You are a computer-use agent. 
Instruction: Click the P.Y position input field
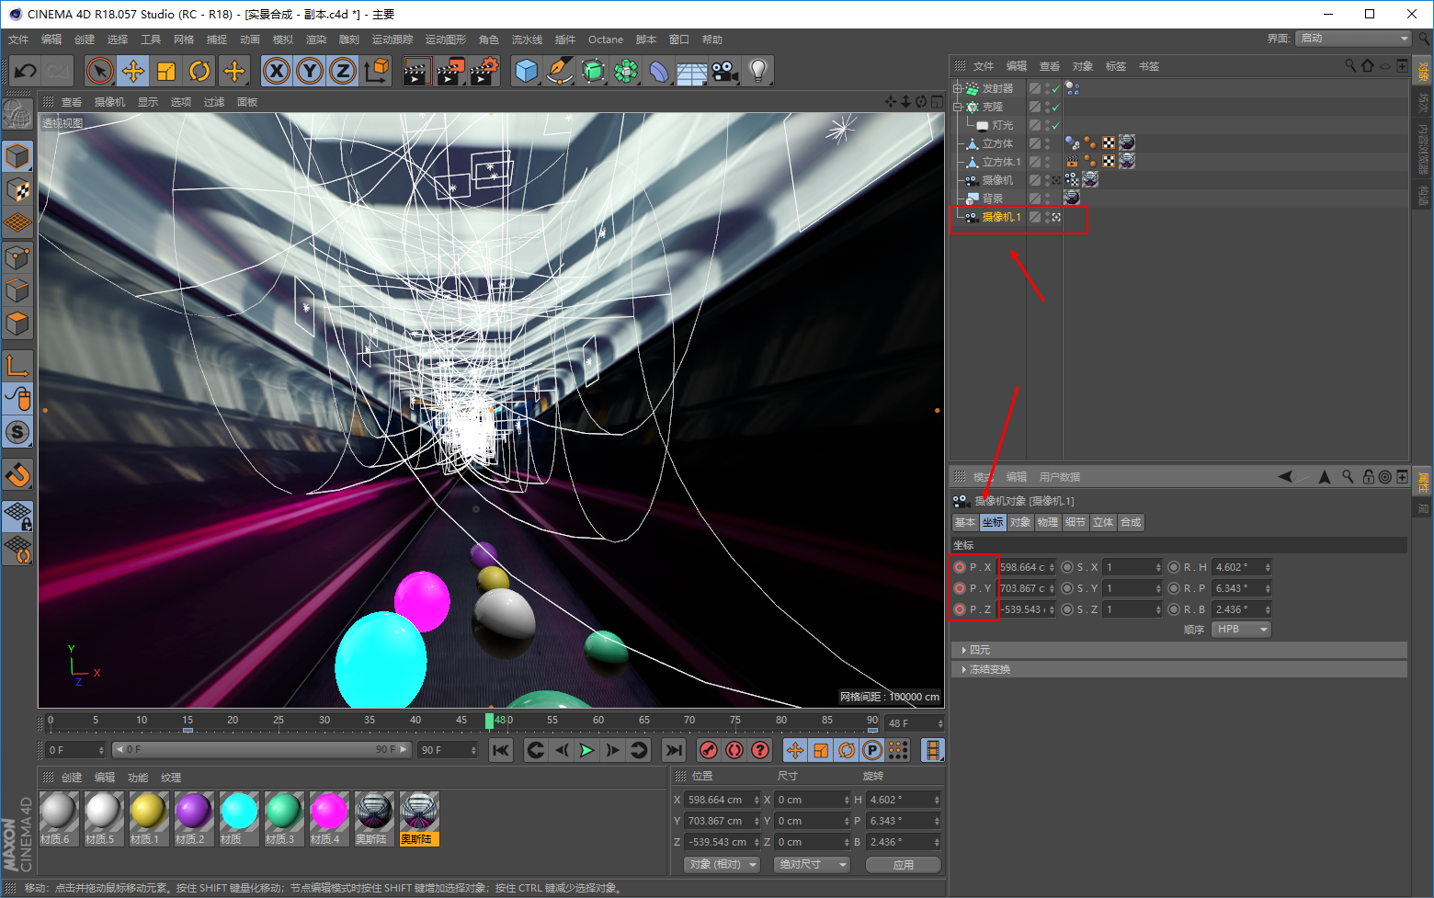point(1022,588)
